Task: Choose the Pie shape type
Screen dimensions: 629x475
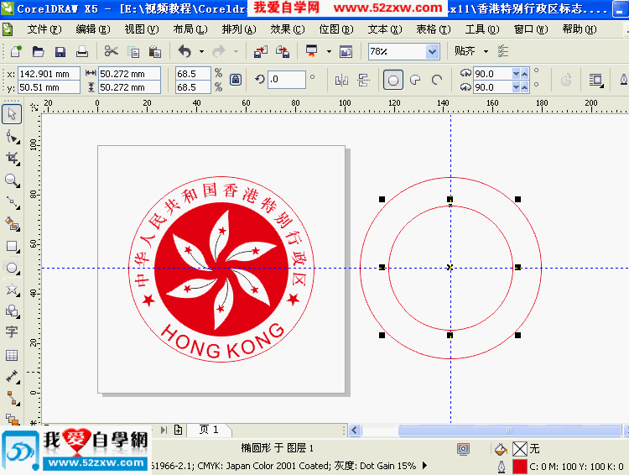Action: tap(415, 80)
